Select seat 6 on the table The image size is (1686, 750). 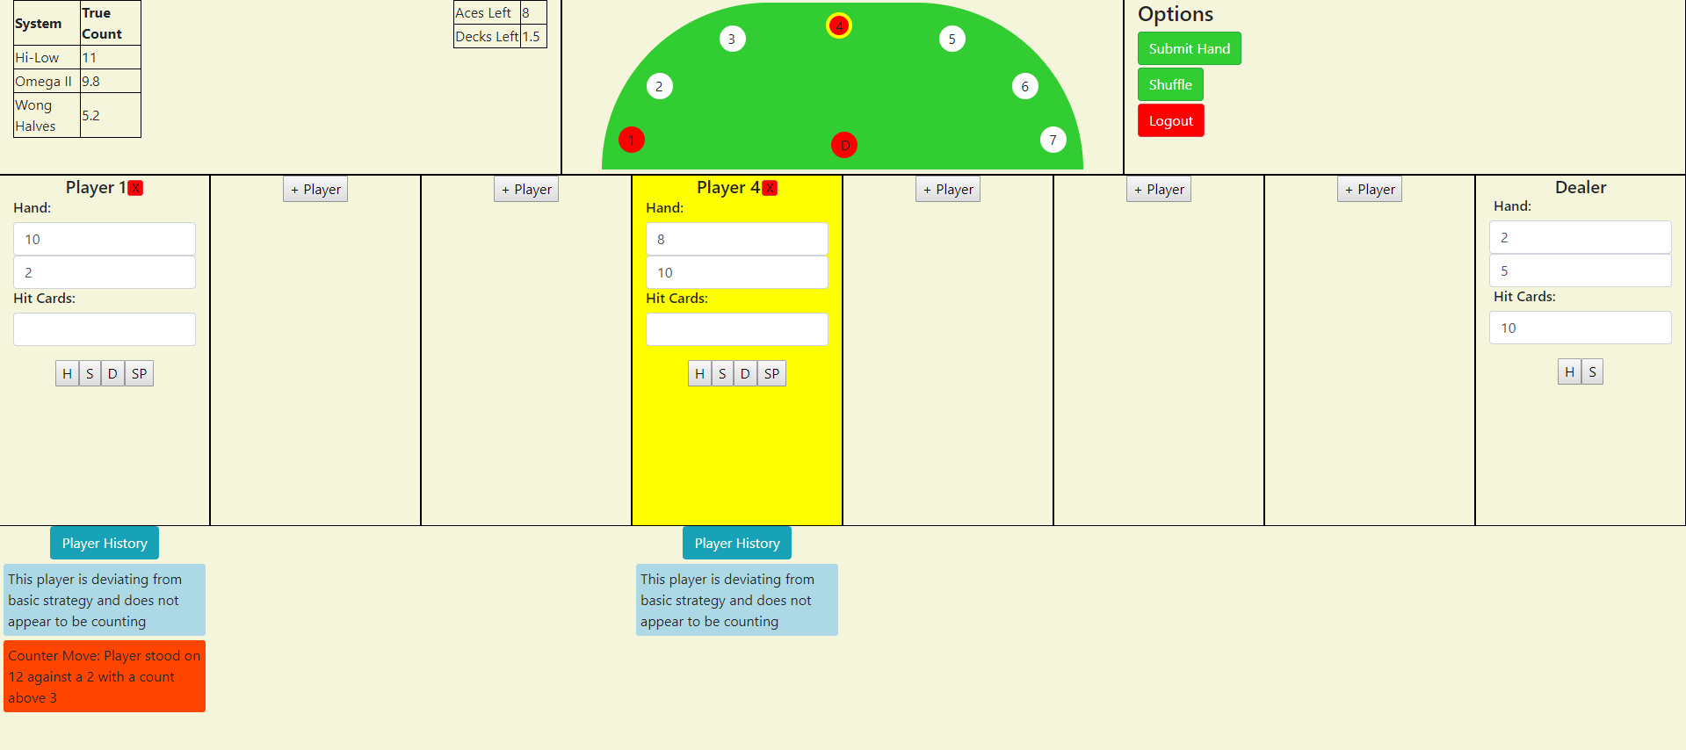[1024, 87]
